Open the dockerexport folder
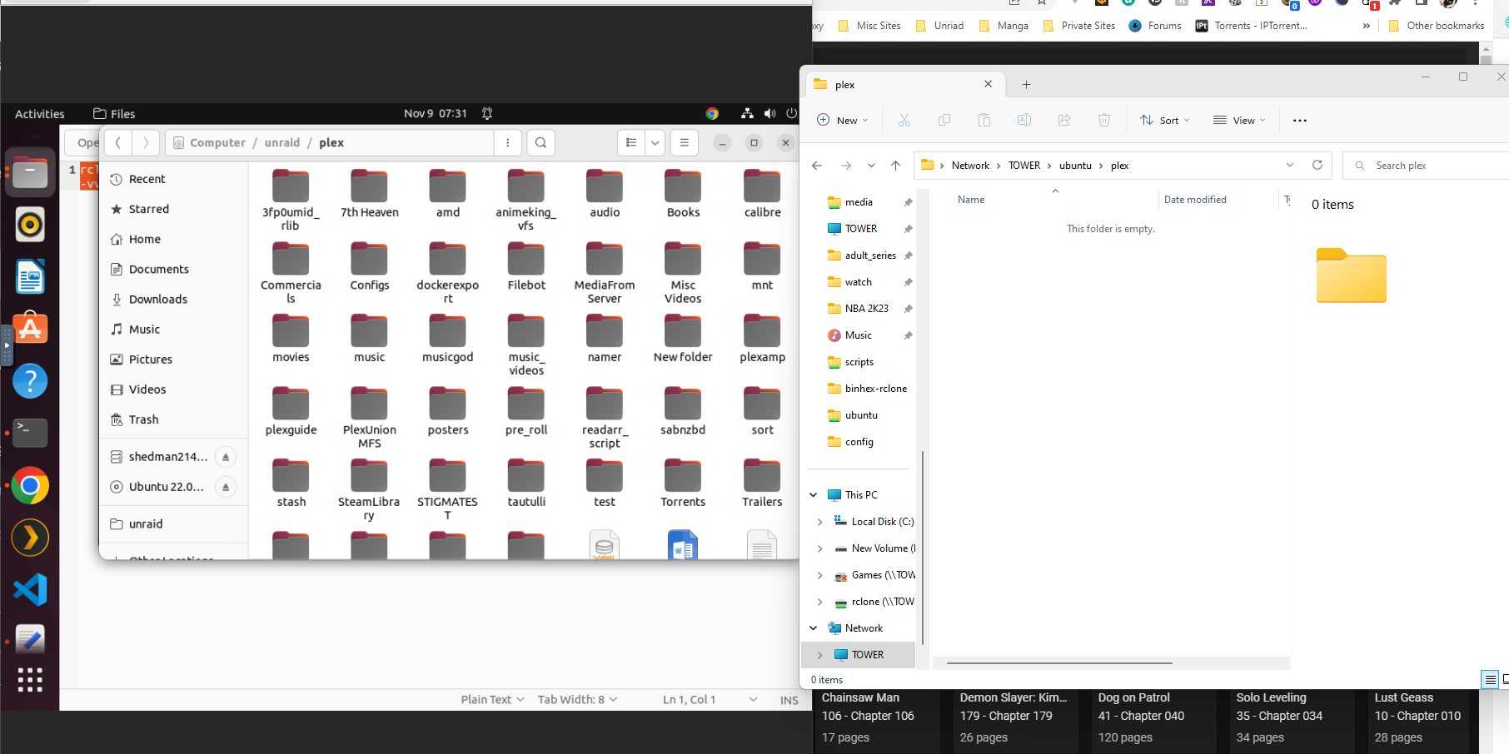Viewport: 1509px width, 754px height. coord(447,273)
